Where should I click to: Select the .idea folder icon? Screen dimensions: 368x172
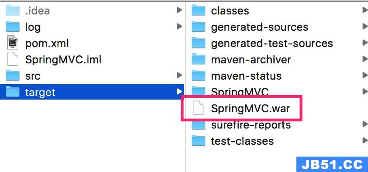click(x=12, y=10)
